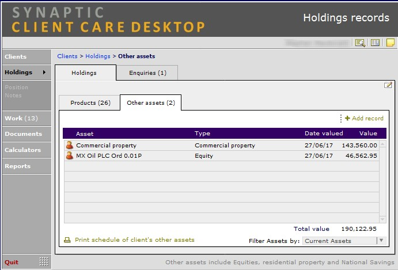398x270 pixels.
Task: Click the printer icon for asset schedule
Action: click(67, 240)
